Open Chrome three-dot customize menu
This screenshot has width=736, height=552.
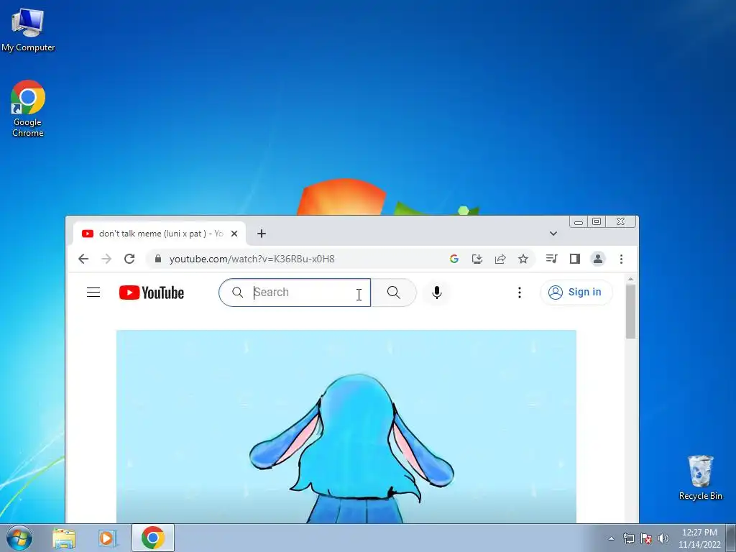pos(621,259)
